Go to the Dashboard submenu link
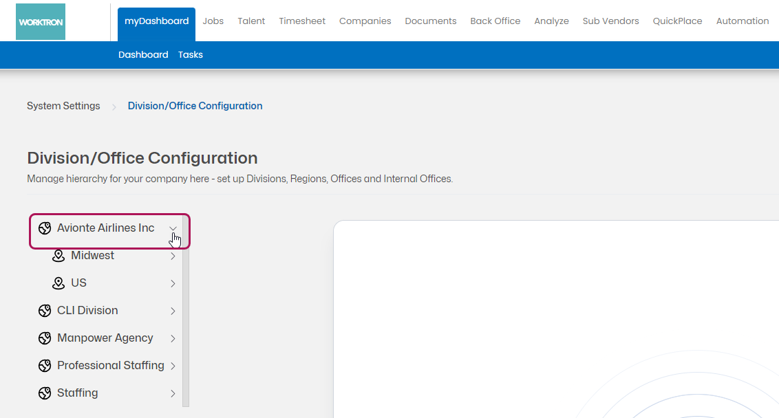The height and width of the screenshot is (418, 779). pos(143,54)
